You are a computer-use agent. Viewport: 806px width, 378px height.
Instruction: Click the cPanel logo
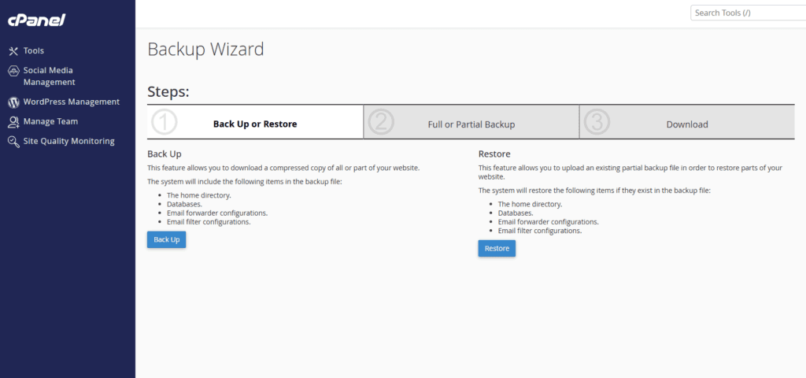(36, 20)
